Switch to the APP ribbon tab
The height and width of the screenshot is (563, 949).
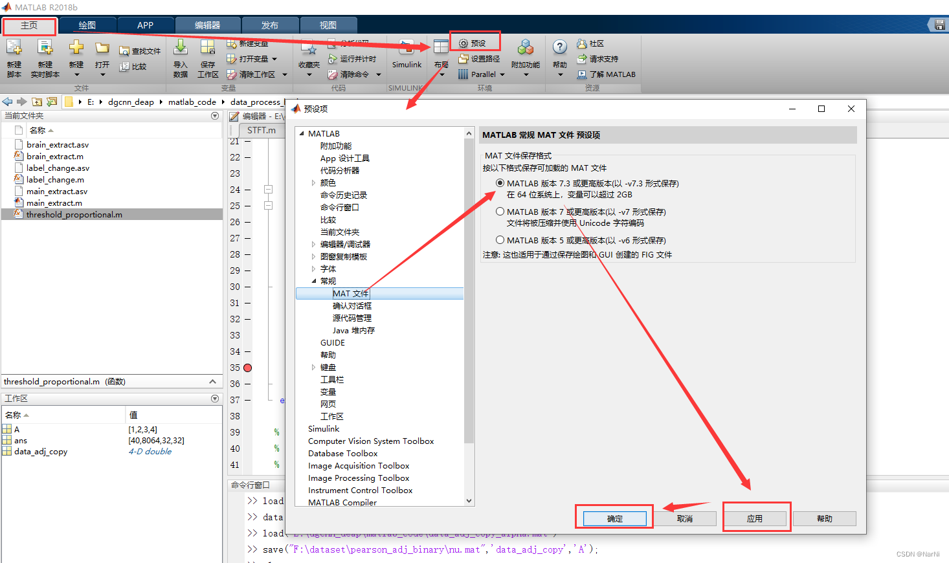(x=145, y=24)
